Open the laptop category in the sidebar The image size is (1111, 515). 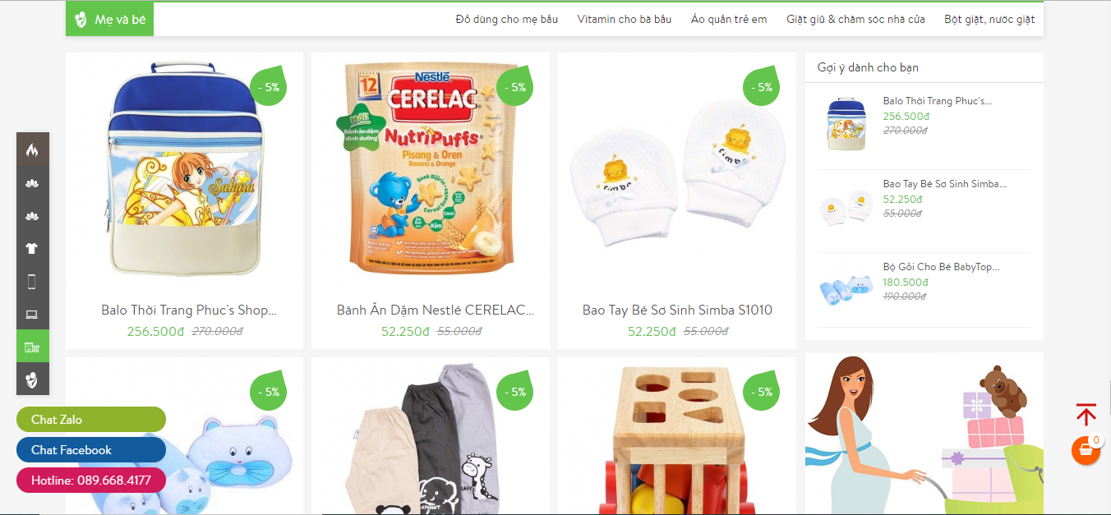(x=33, y=314)
